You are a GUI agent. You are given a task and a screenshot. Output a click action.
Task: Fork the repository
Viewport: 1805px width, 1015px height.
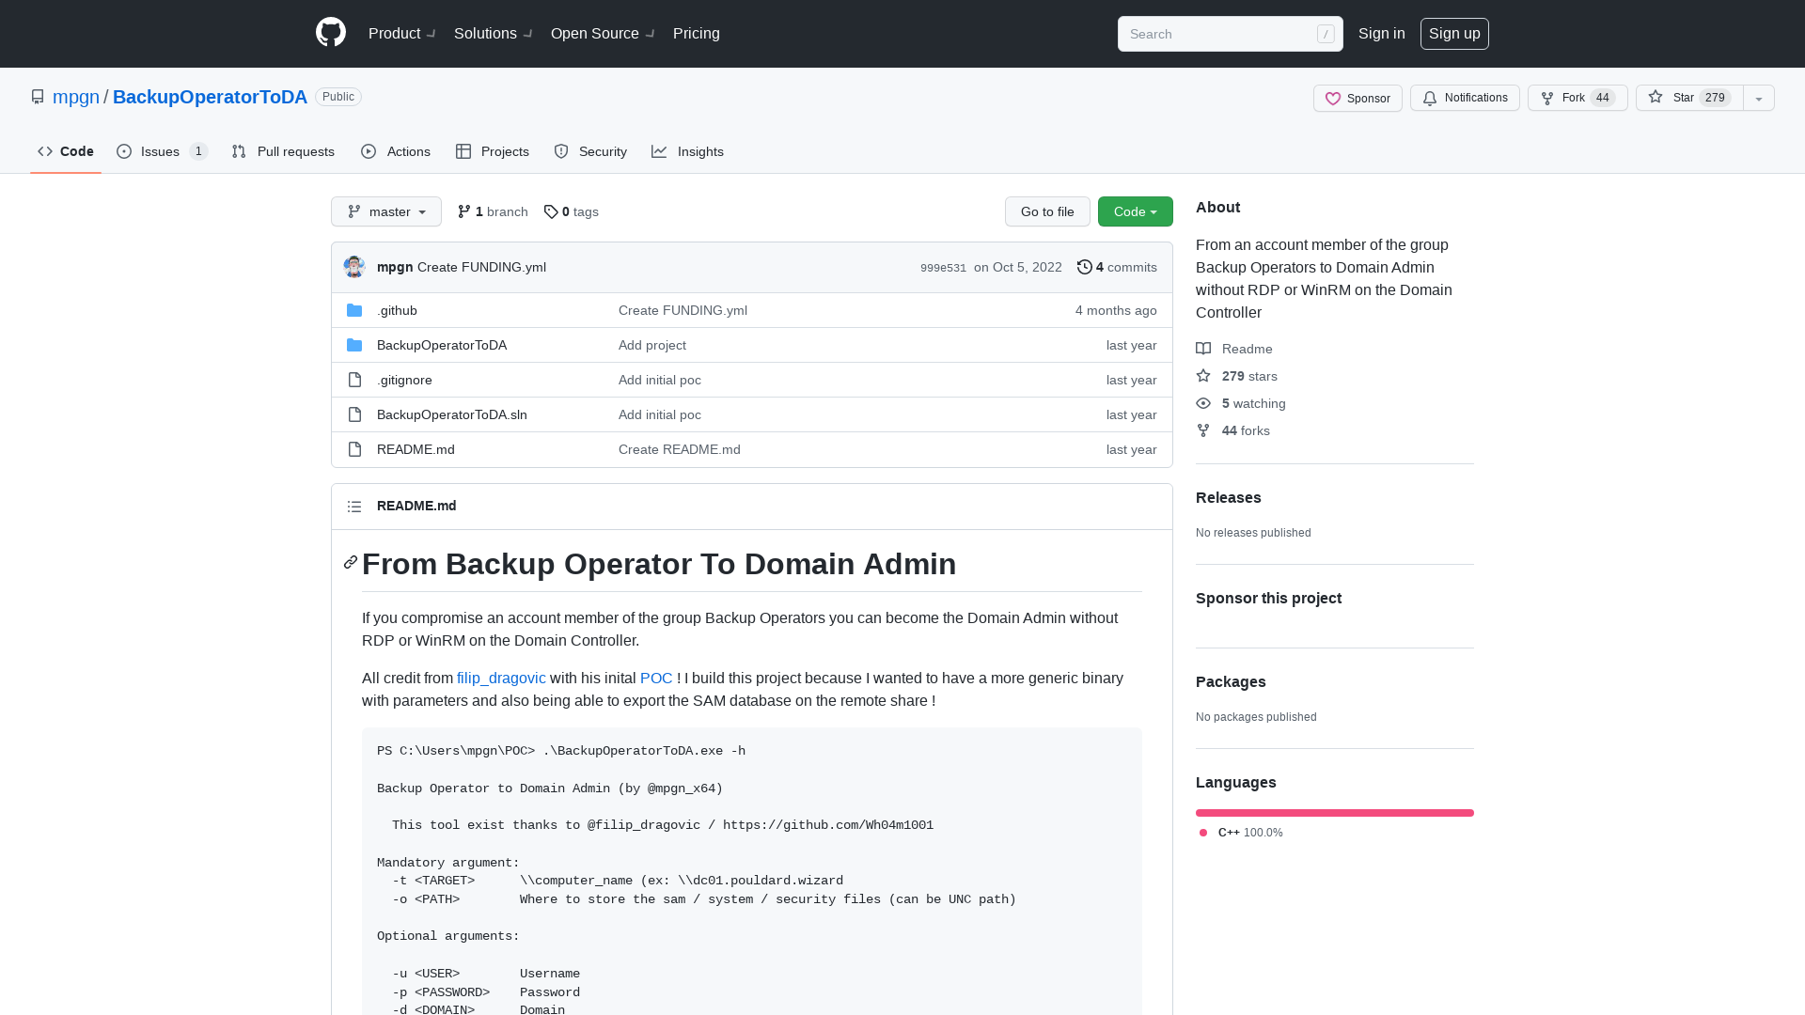click(1577, 98)
